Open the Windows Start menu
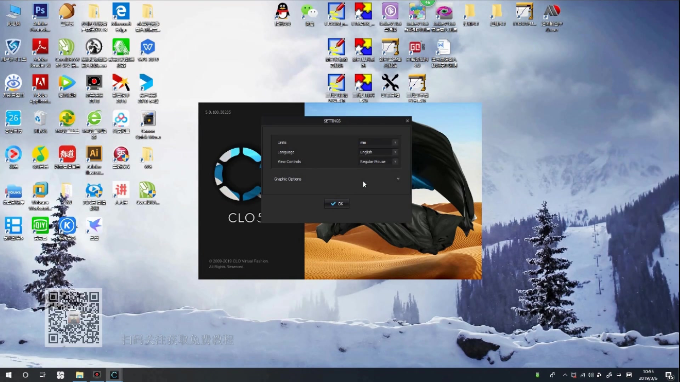This screenshot has width=680, height=382. [8, 375]
